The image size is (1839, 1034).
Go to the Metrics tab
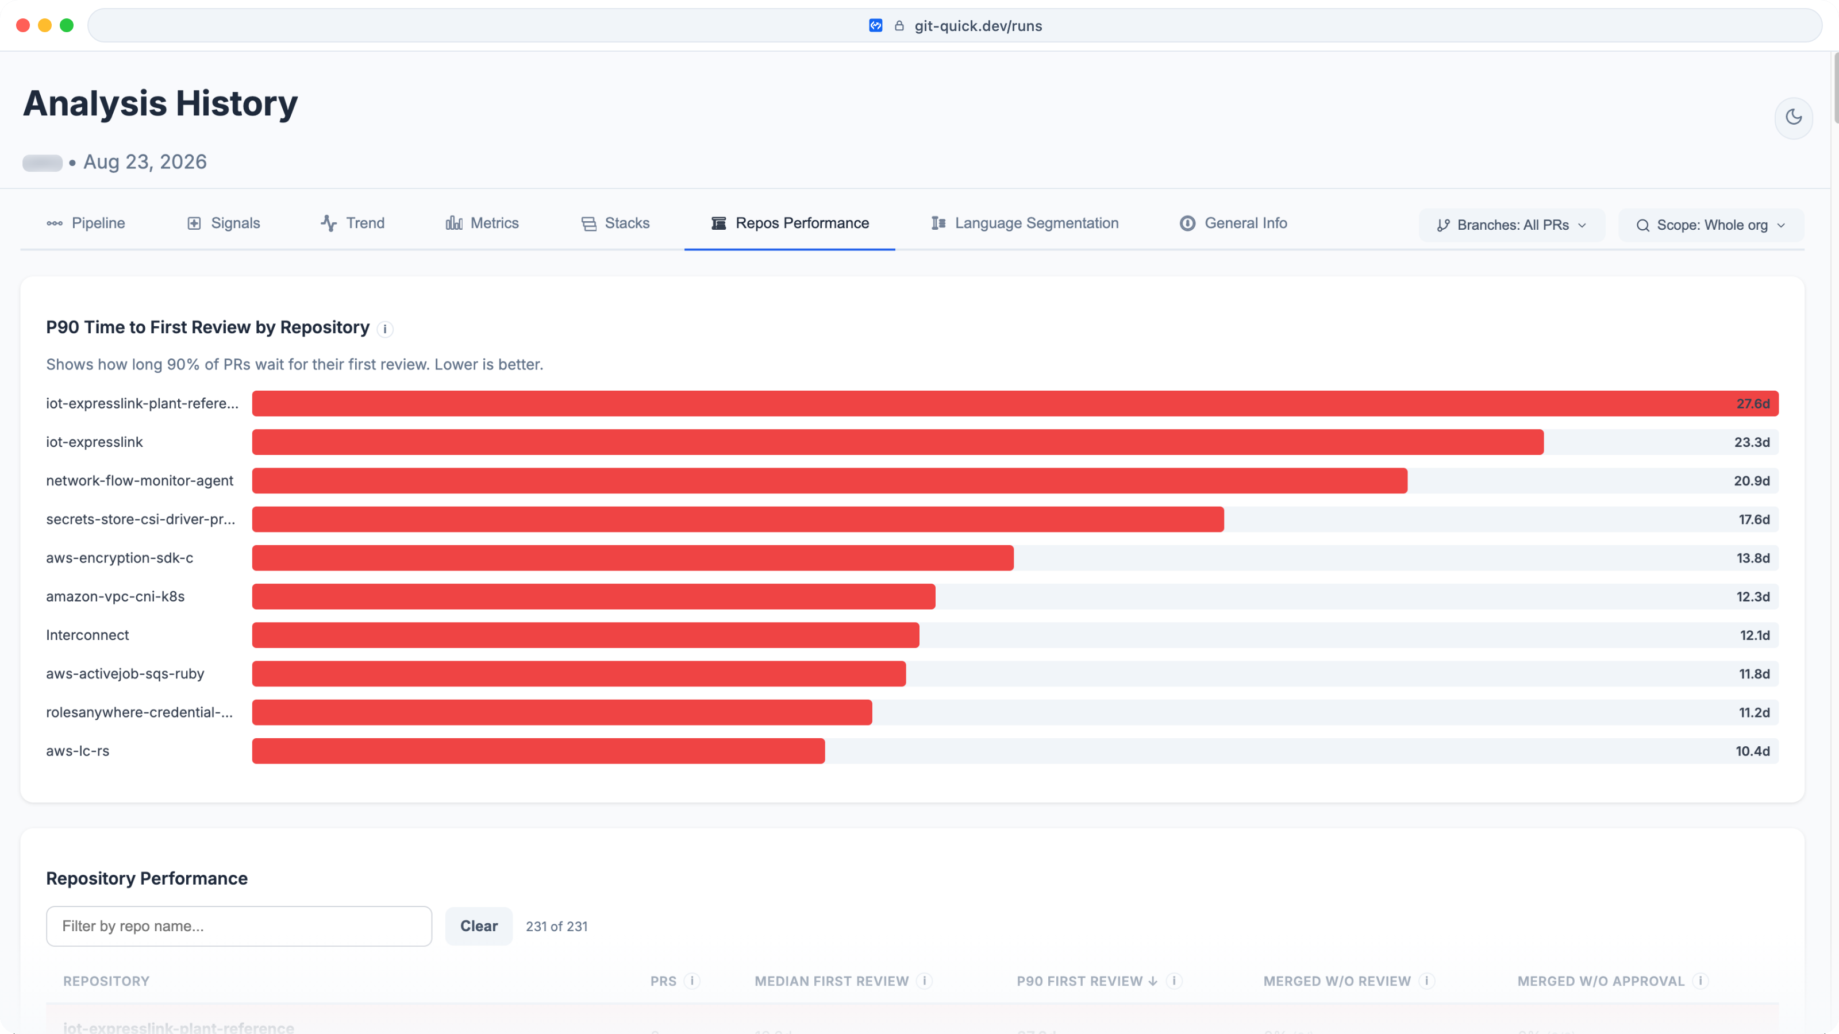coord(483,223)
